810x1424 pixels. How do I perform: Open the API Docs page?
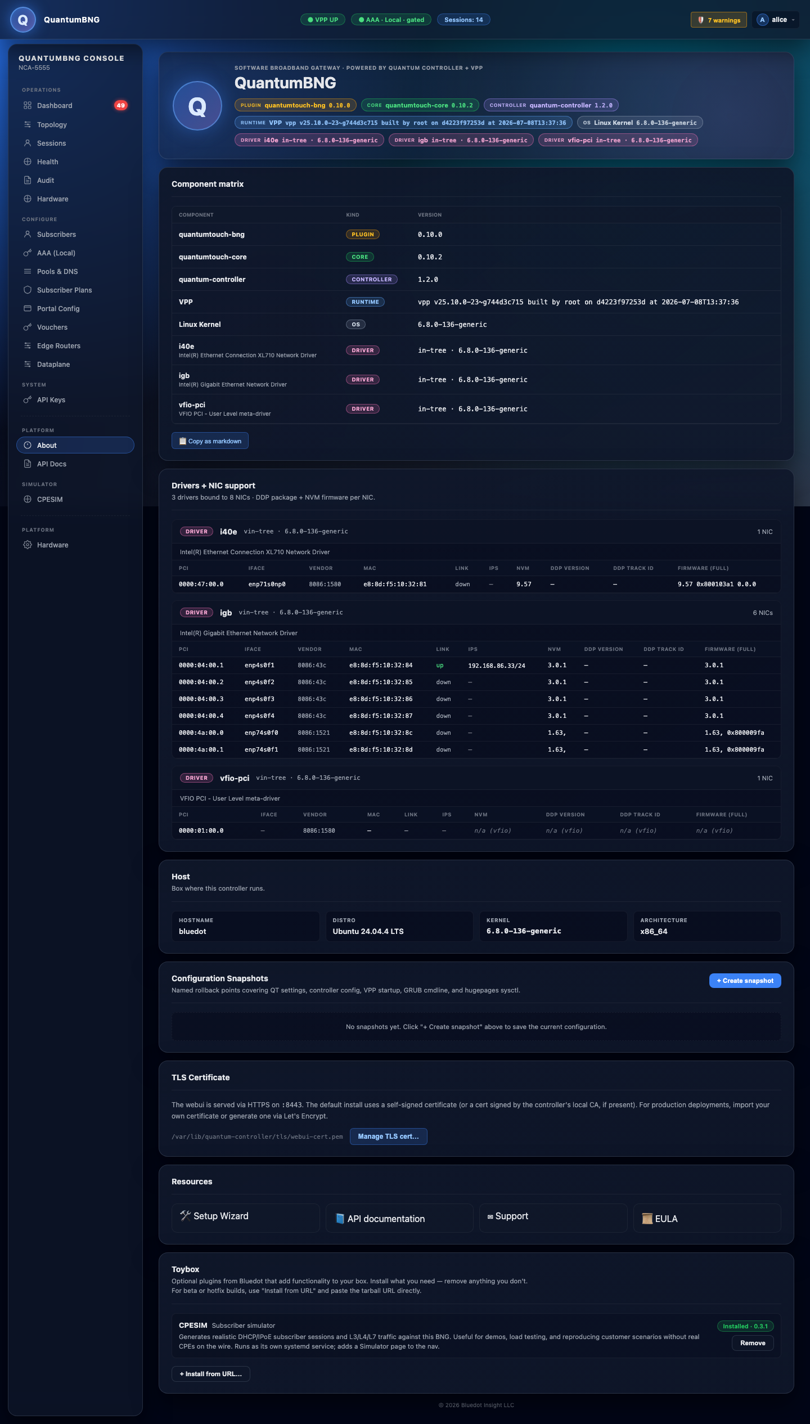75,464
